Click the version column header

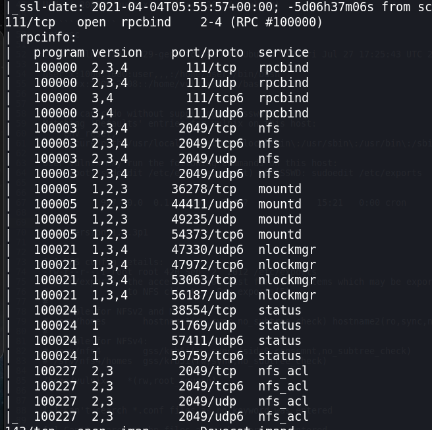(x=117, y=52)
